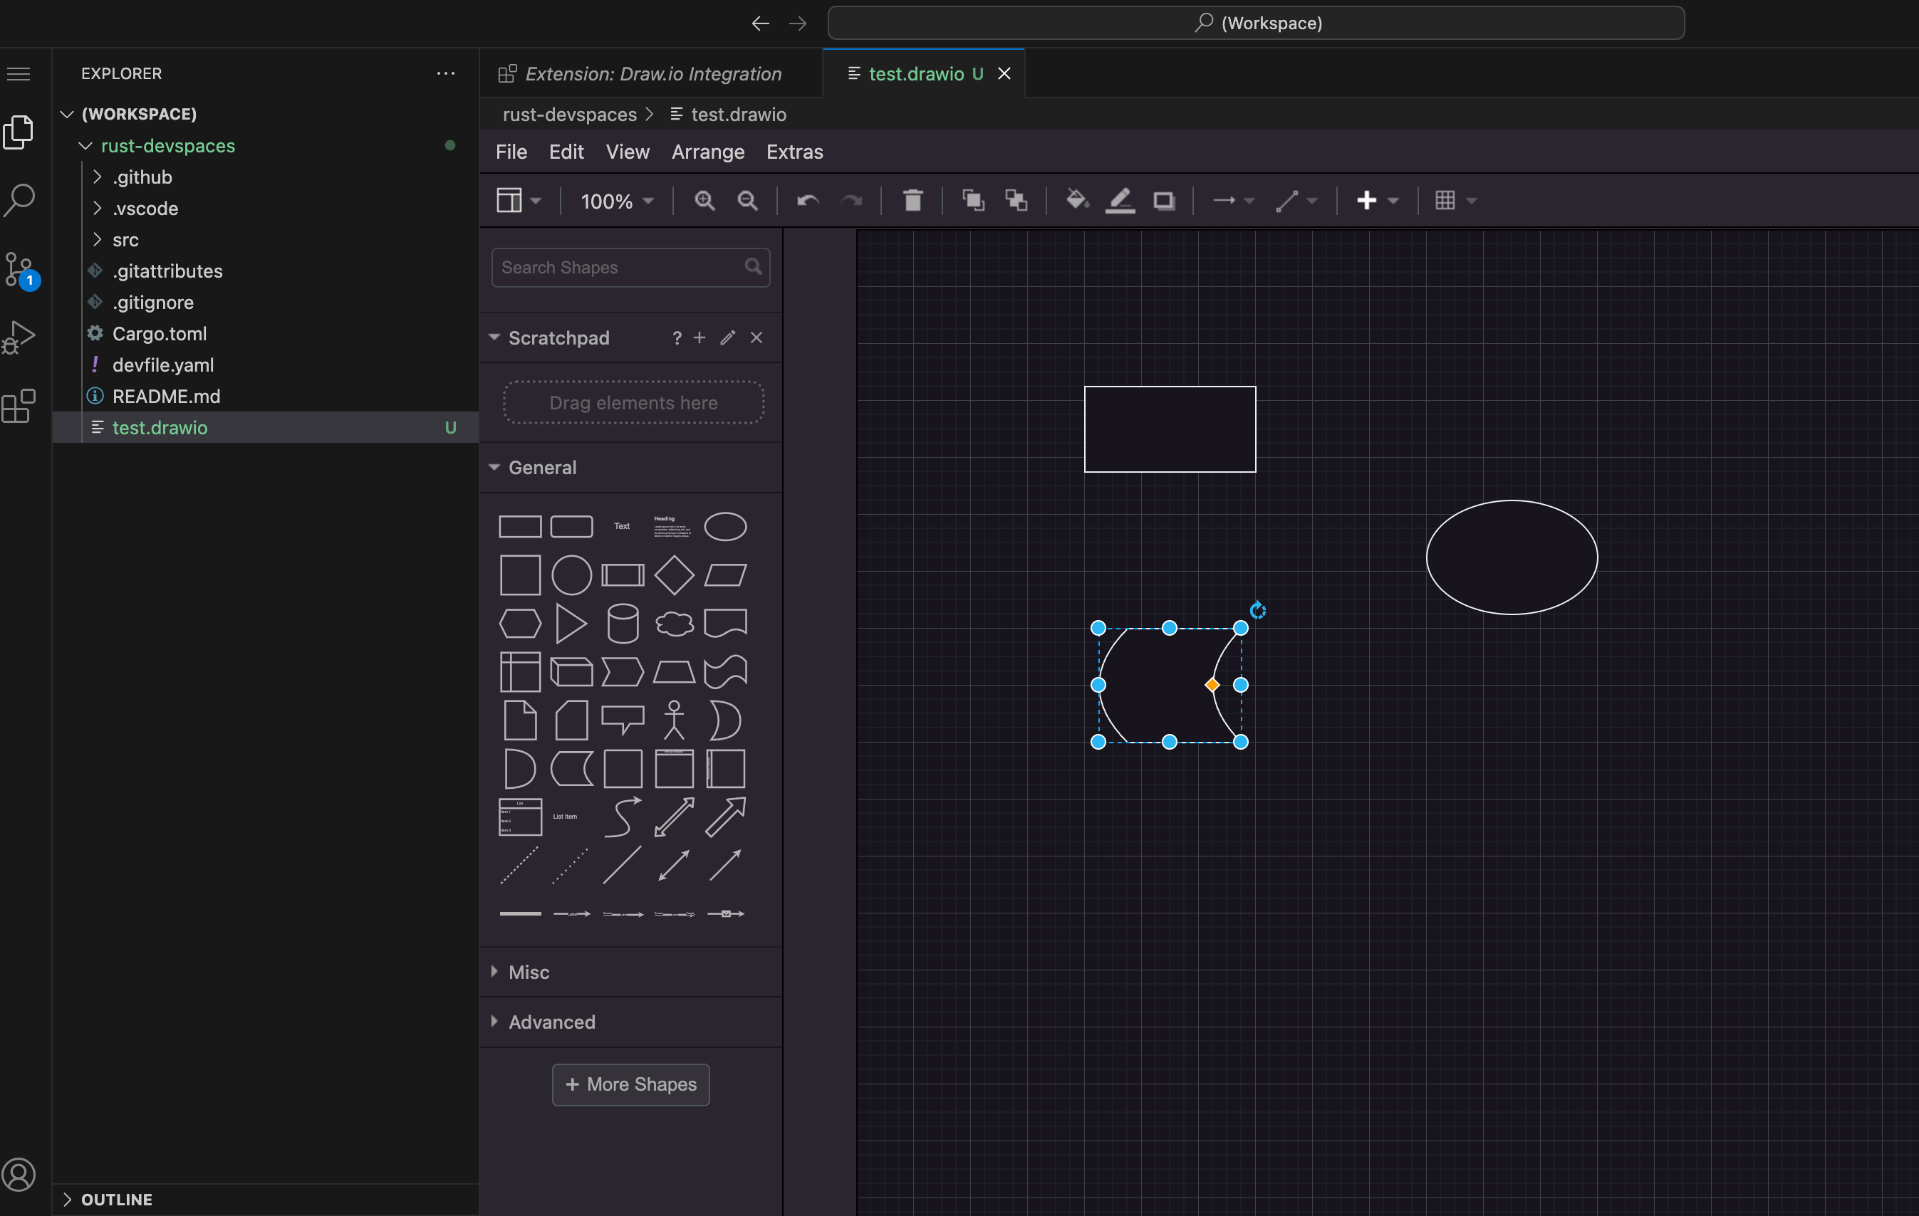This screenshot has height=1216, width=1919.
Task: Open Extensions view in activity bar
Action: (19, 406)
